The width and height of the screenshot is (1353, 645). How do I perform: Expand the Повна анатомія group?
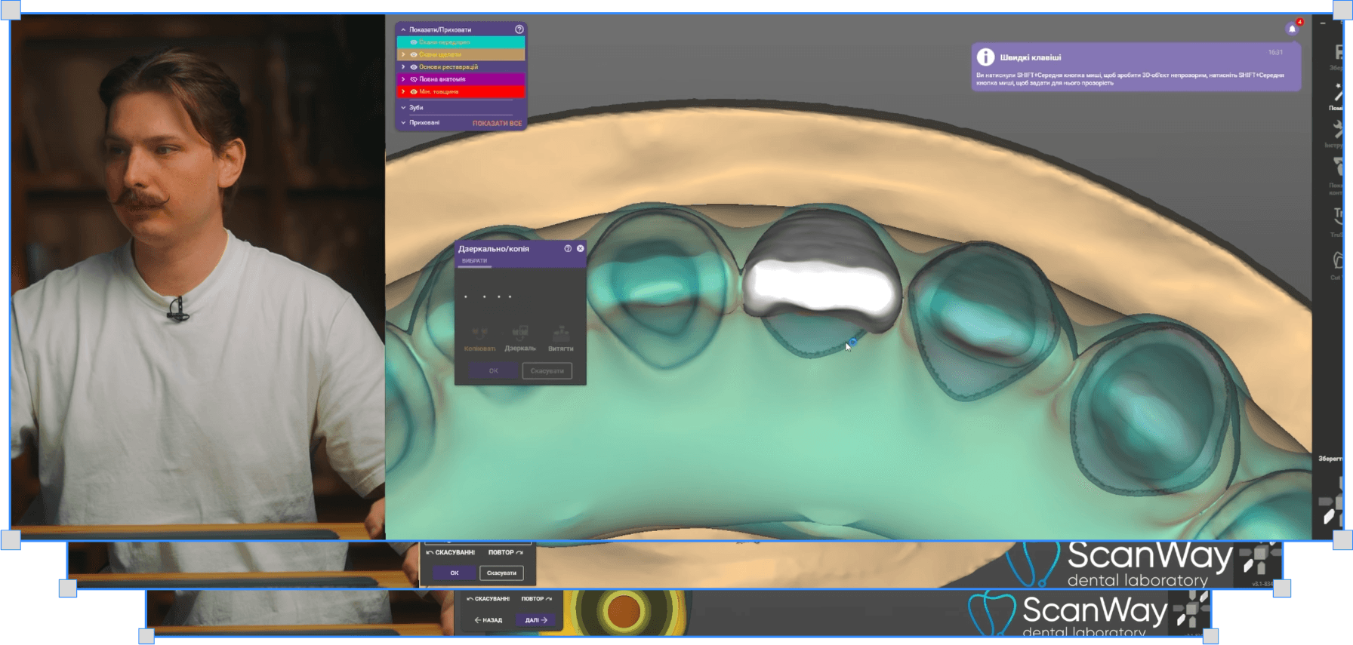click(403, 79)
